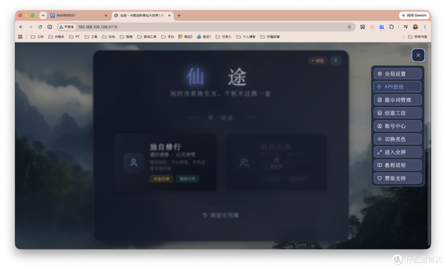The image size is (446, 269).
Task: Close the side menu with X button
Action: pyautogui.click(x=418, y=55)
